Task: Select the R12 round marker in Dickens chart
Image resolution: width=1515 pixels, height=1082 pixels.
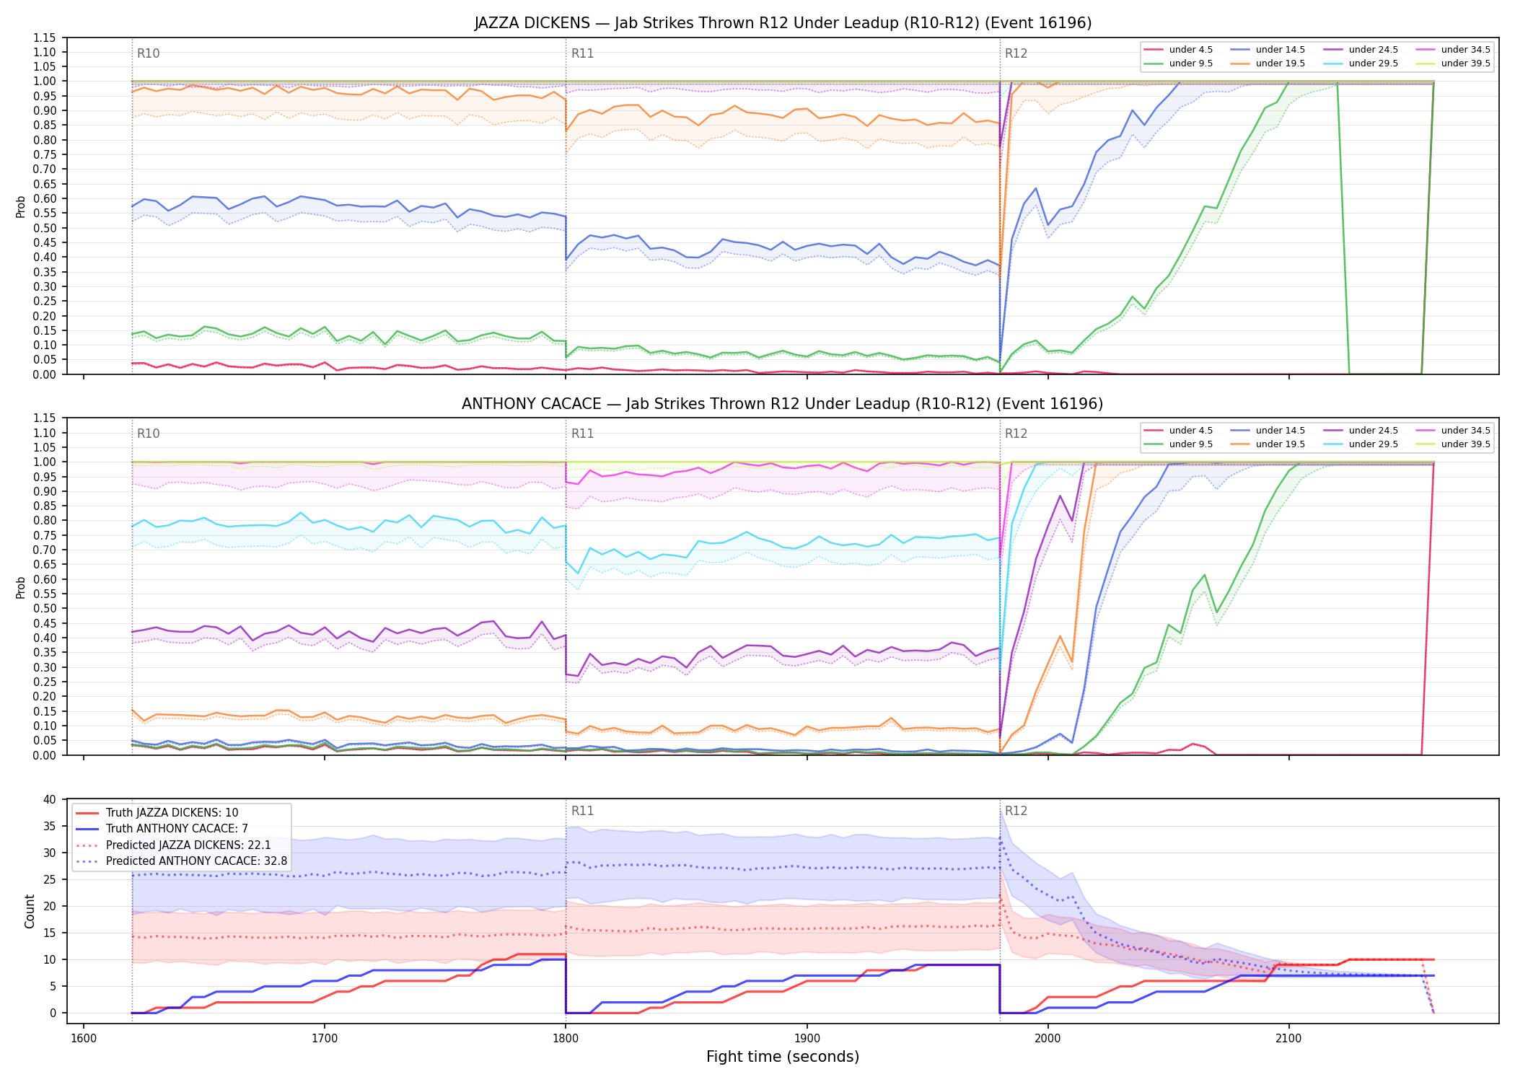Action: pos(1016,53)
